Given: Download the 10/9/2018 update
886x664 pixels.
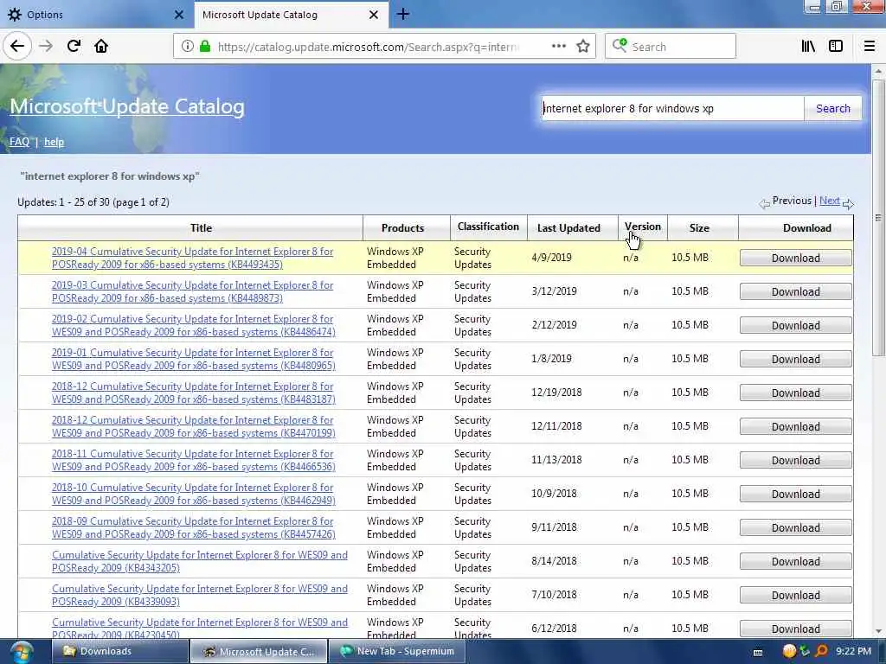Looking at the screenshot, I should pyautogui.click(x=795, y=494).
